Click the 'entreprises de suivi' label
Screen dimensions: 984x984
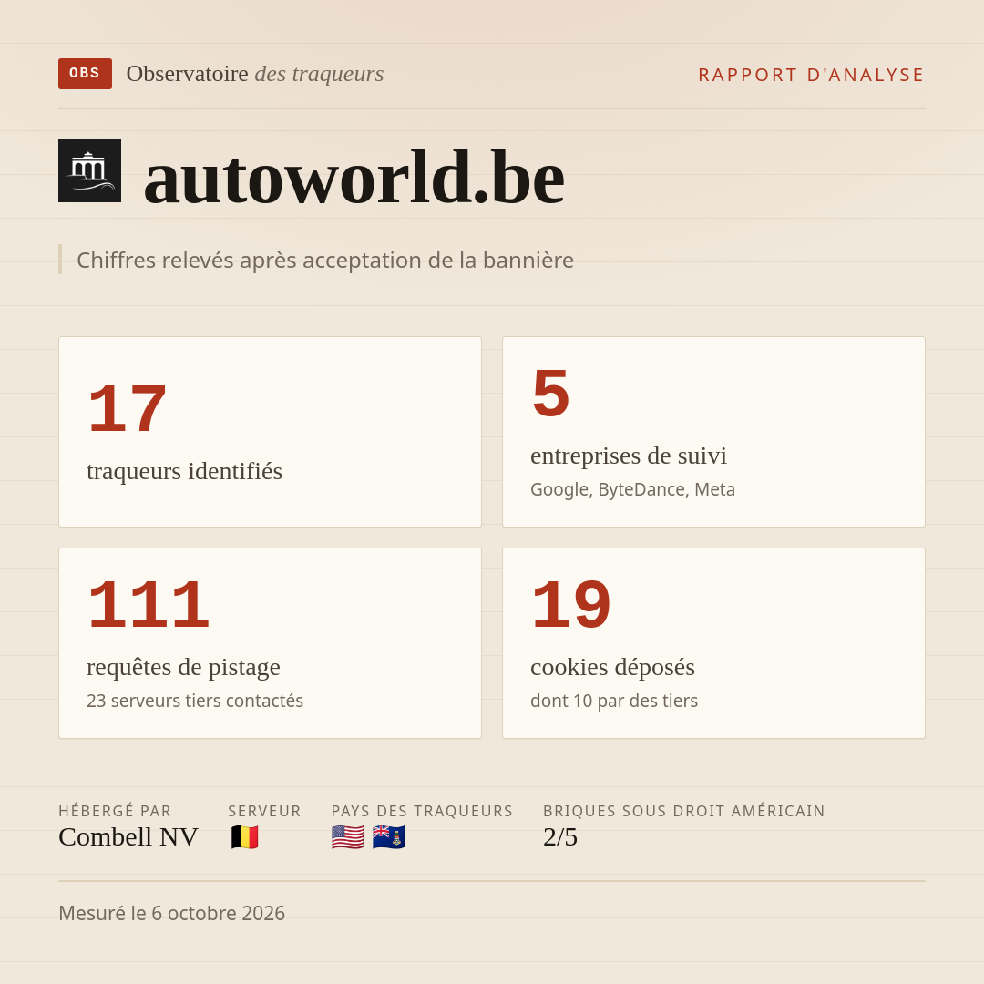[628, 456]
